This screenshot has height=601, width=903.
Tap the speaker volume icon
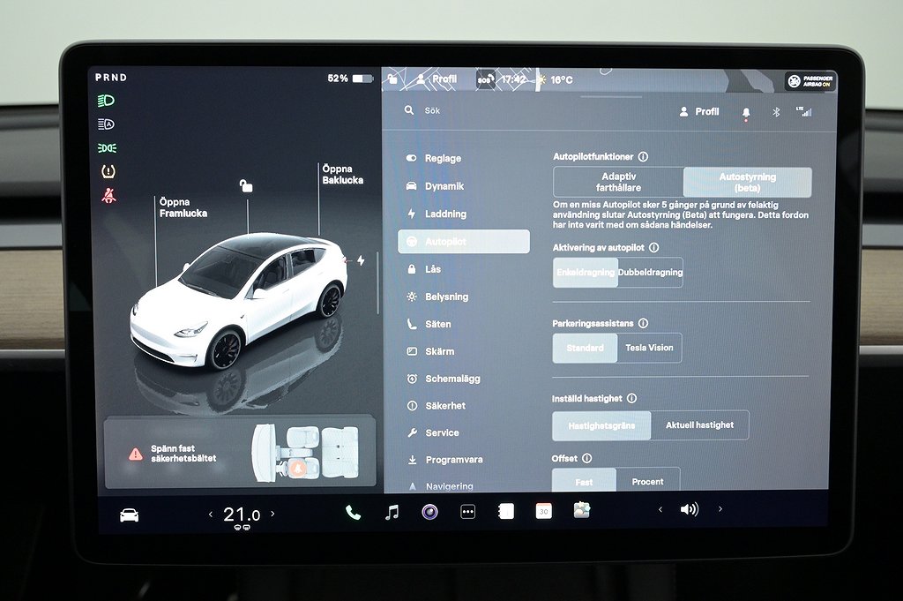pos(689,509)
